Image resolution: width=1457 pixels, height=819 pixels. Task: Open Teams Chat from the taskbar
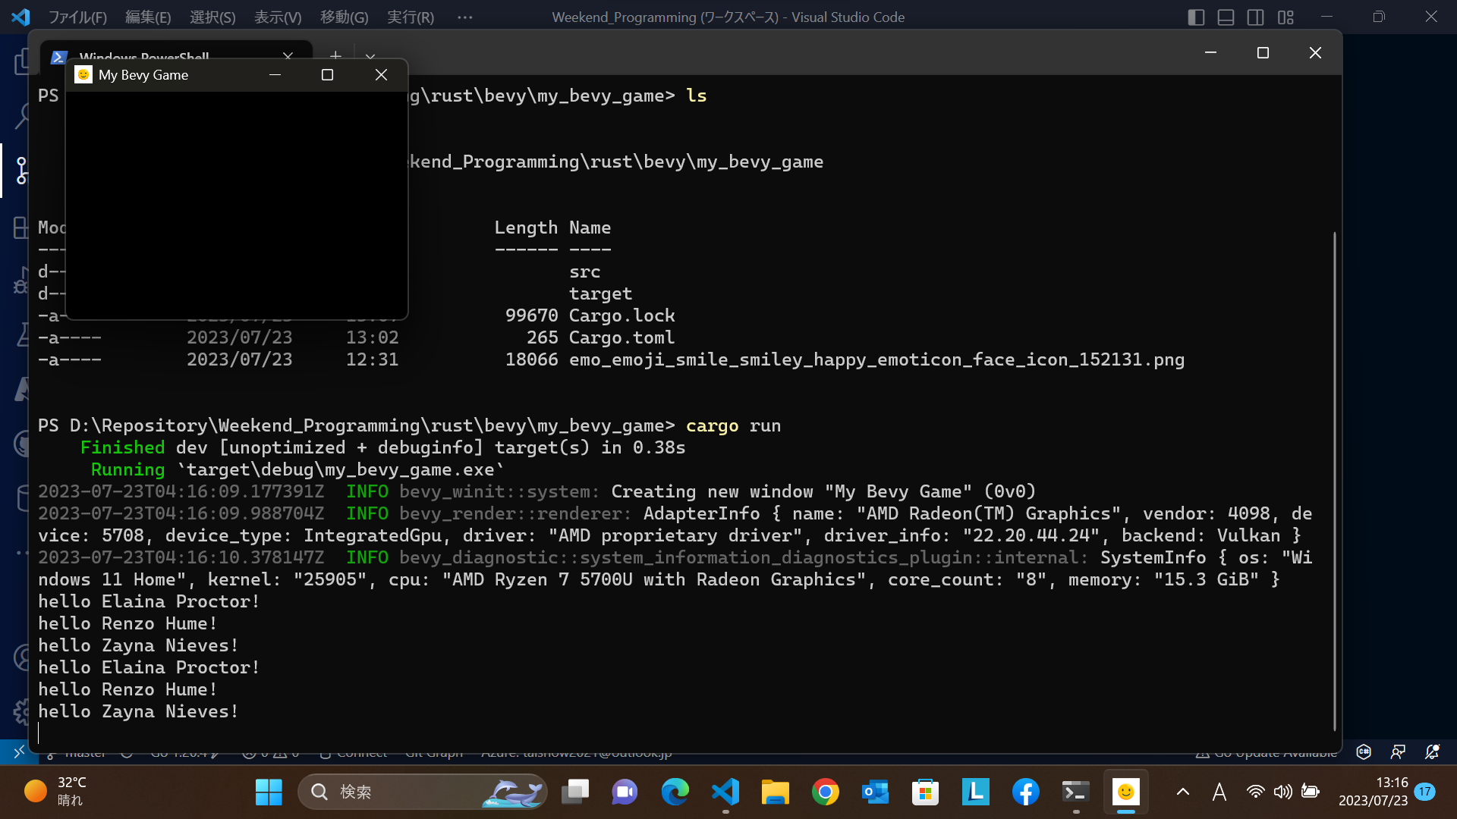click(x=625, y=792)
